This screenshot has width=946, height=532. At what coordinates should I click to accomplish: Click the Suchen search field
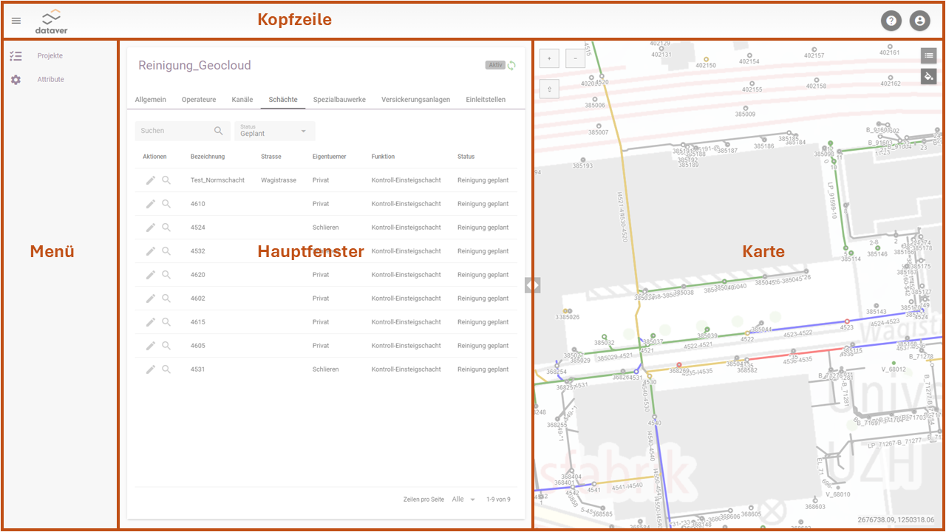point(175,131)
